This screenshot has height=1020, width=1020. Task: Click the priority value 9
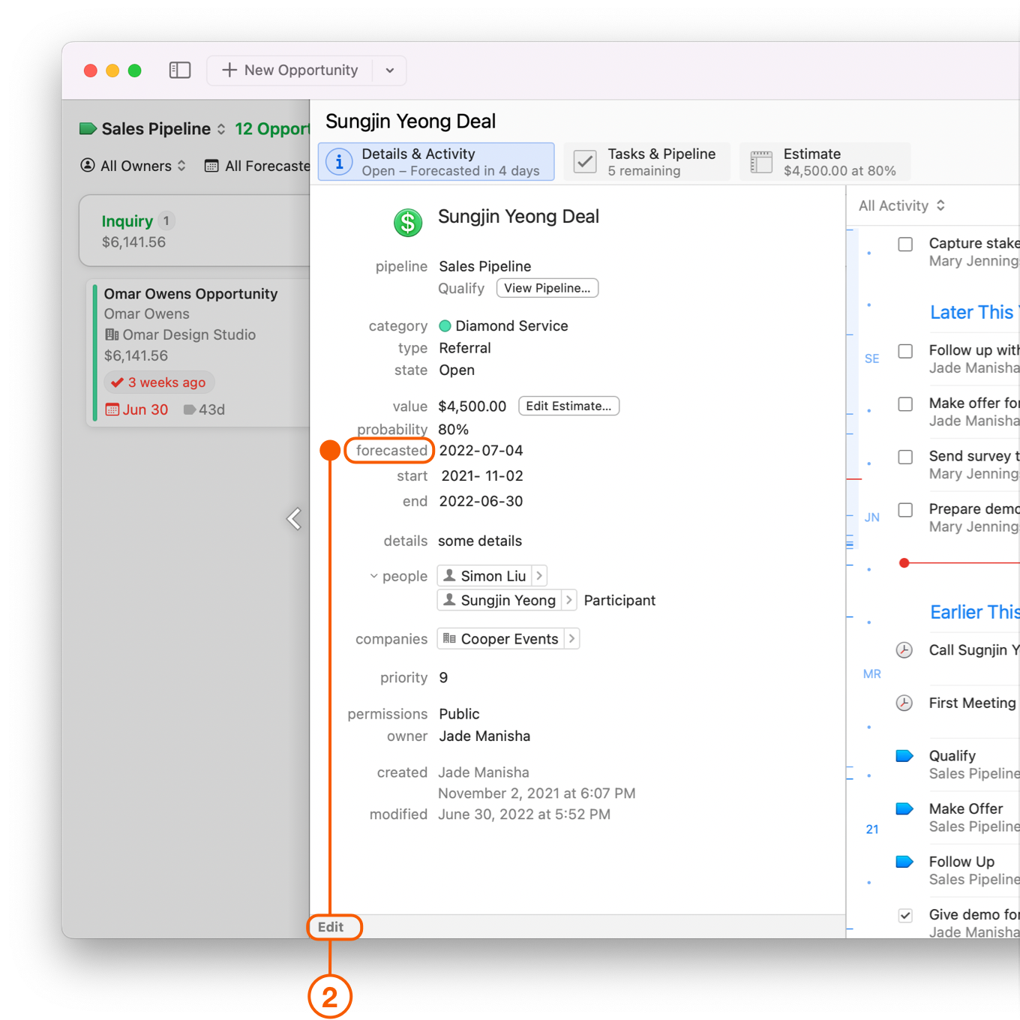(443, 678)
